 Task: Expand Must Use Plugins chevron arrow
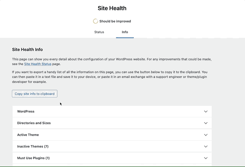[x=206, y=158]
